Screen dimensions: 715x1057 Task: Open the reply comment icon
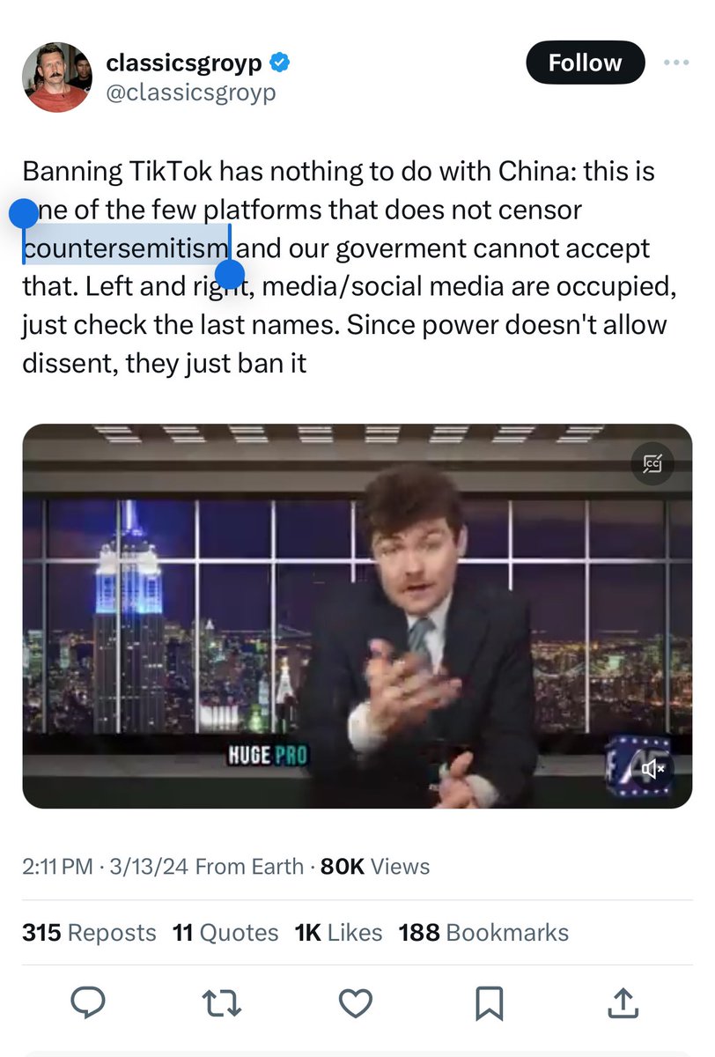[88, 1002]
